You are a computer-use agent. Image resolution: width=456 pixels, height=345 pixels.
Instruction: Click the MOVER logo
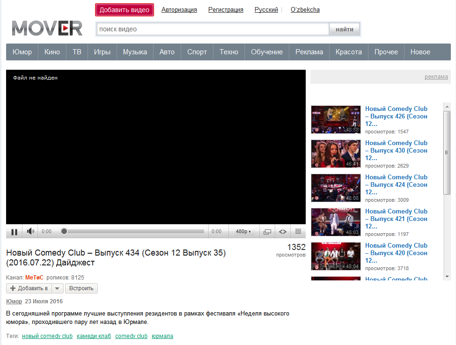[47, 28]
